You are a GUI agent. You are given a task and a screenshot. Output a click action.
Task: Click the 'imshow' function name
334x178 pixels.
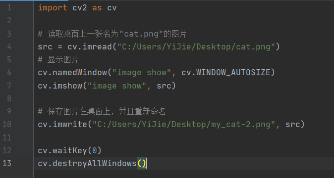67,86
